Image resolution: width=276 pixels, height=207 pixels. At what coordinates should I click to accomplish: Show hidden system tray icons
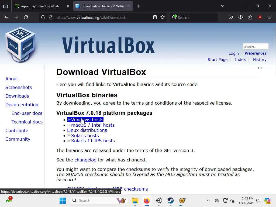[208, 201]
